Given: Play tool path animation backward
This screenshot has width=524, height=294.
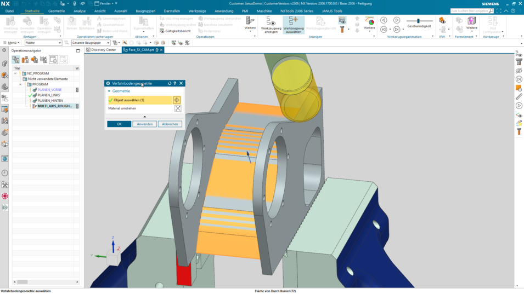Looking at the screenshot, I should click(x=384, y=20).
